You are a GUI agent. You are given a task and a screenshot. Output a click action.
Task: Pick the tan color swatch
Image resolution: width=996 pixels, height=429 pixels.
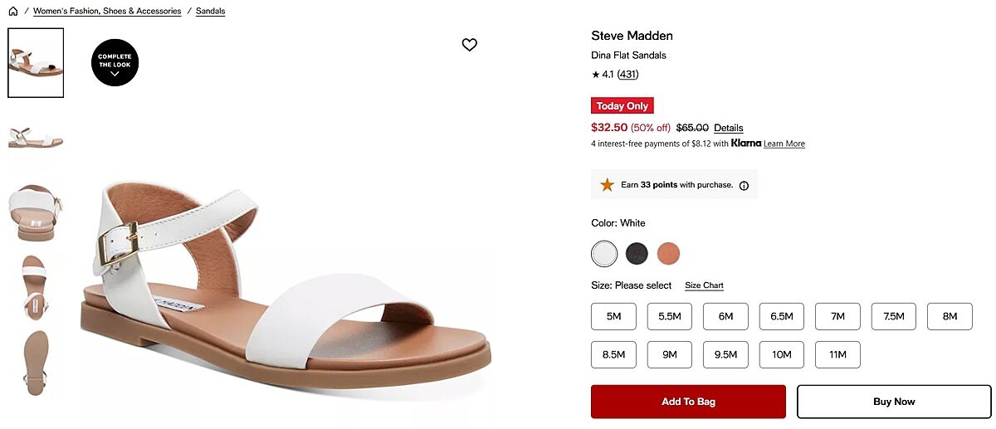(x=668, y=253)
